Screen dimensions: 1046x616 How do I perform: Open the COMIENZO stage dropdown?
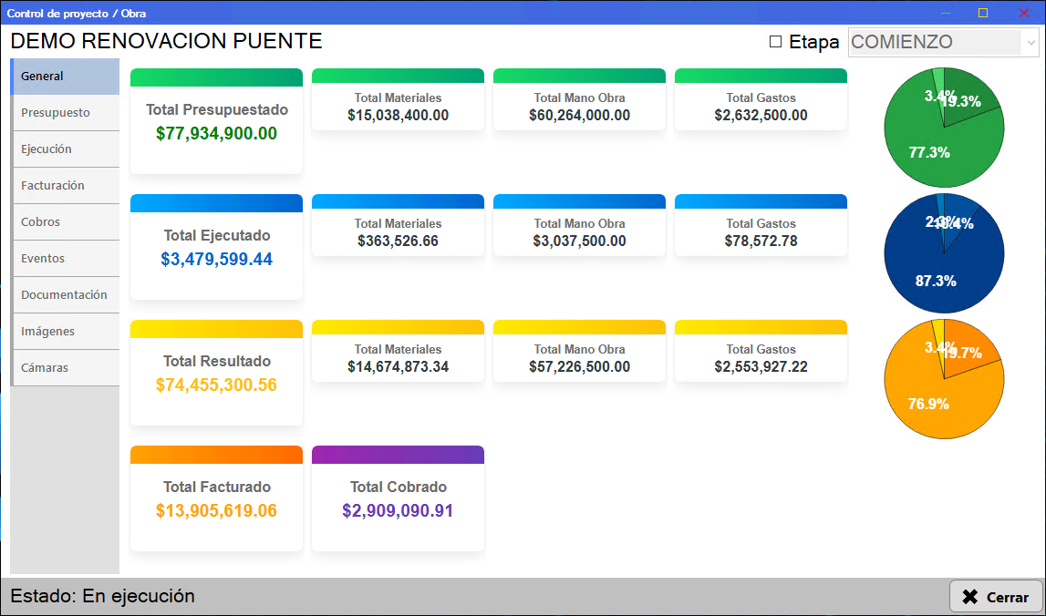tap(943, 42)
